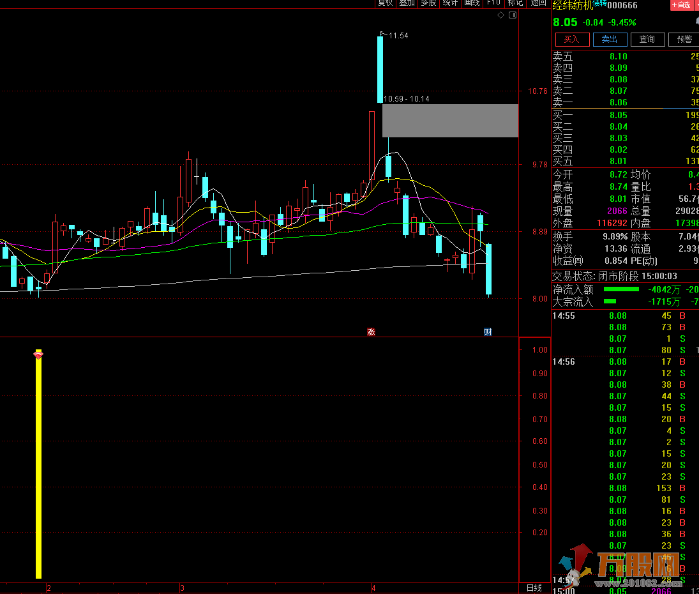
Task: Select the 多股 multi-stock tab
Action: coord(428,3)
